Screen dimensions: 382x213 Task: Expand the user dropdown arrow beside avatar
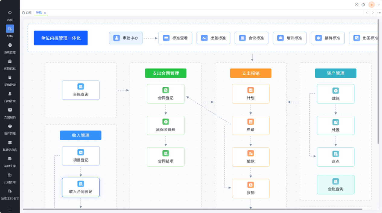379,5
